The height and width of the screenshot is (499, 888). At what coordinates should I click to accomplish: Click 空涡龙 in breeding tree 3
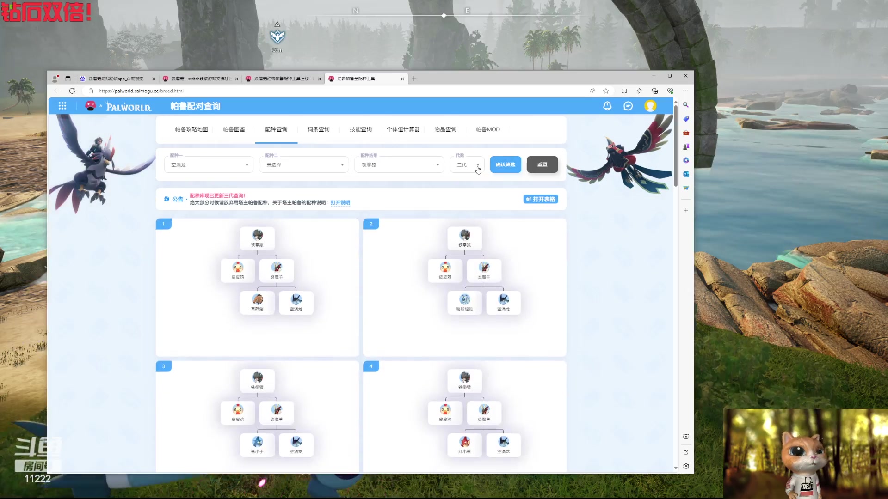296,445
